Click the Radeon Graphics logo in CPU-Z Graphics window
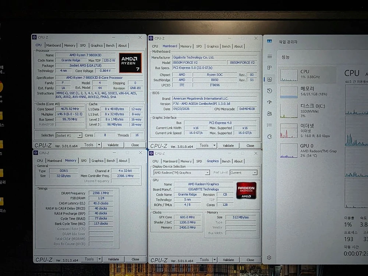The image size is (368, 276). coord(246,190)
